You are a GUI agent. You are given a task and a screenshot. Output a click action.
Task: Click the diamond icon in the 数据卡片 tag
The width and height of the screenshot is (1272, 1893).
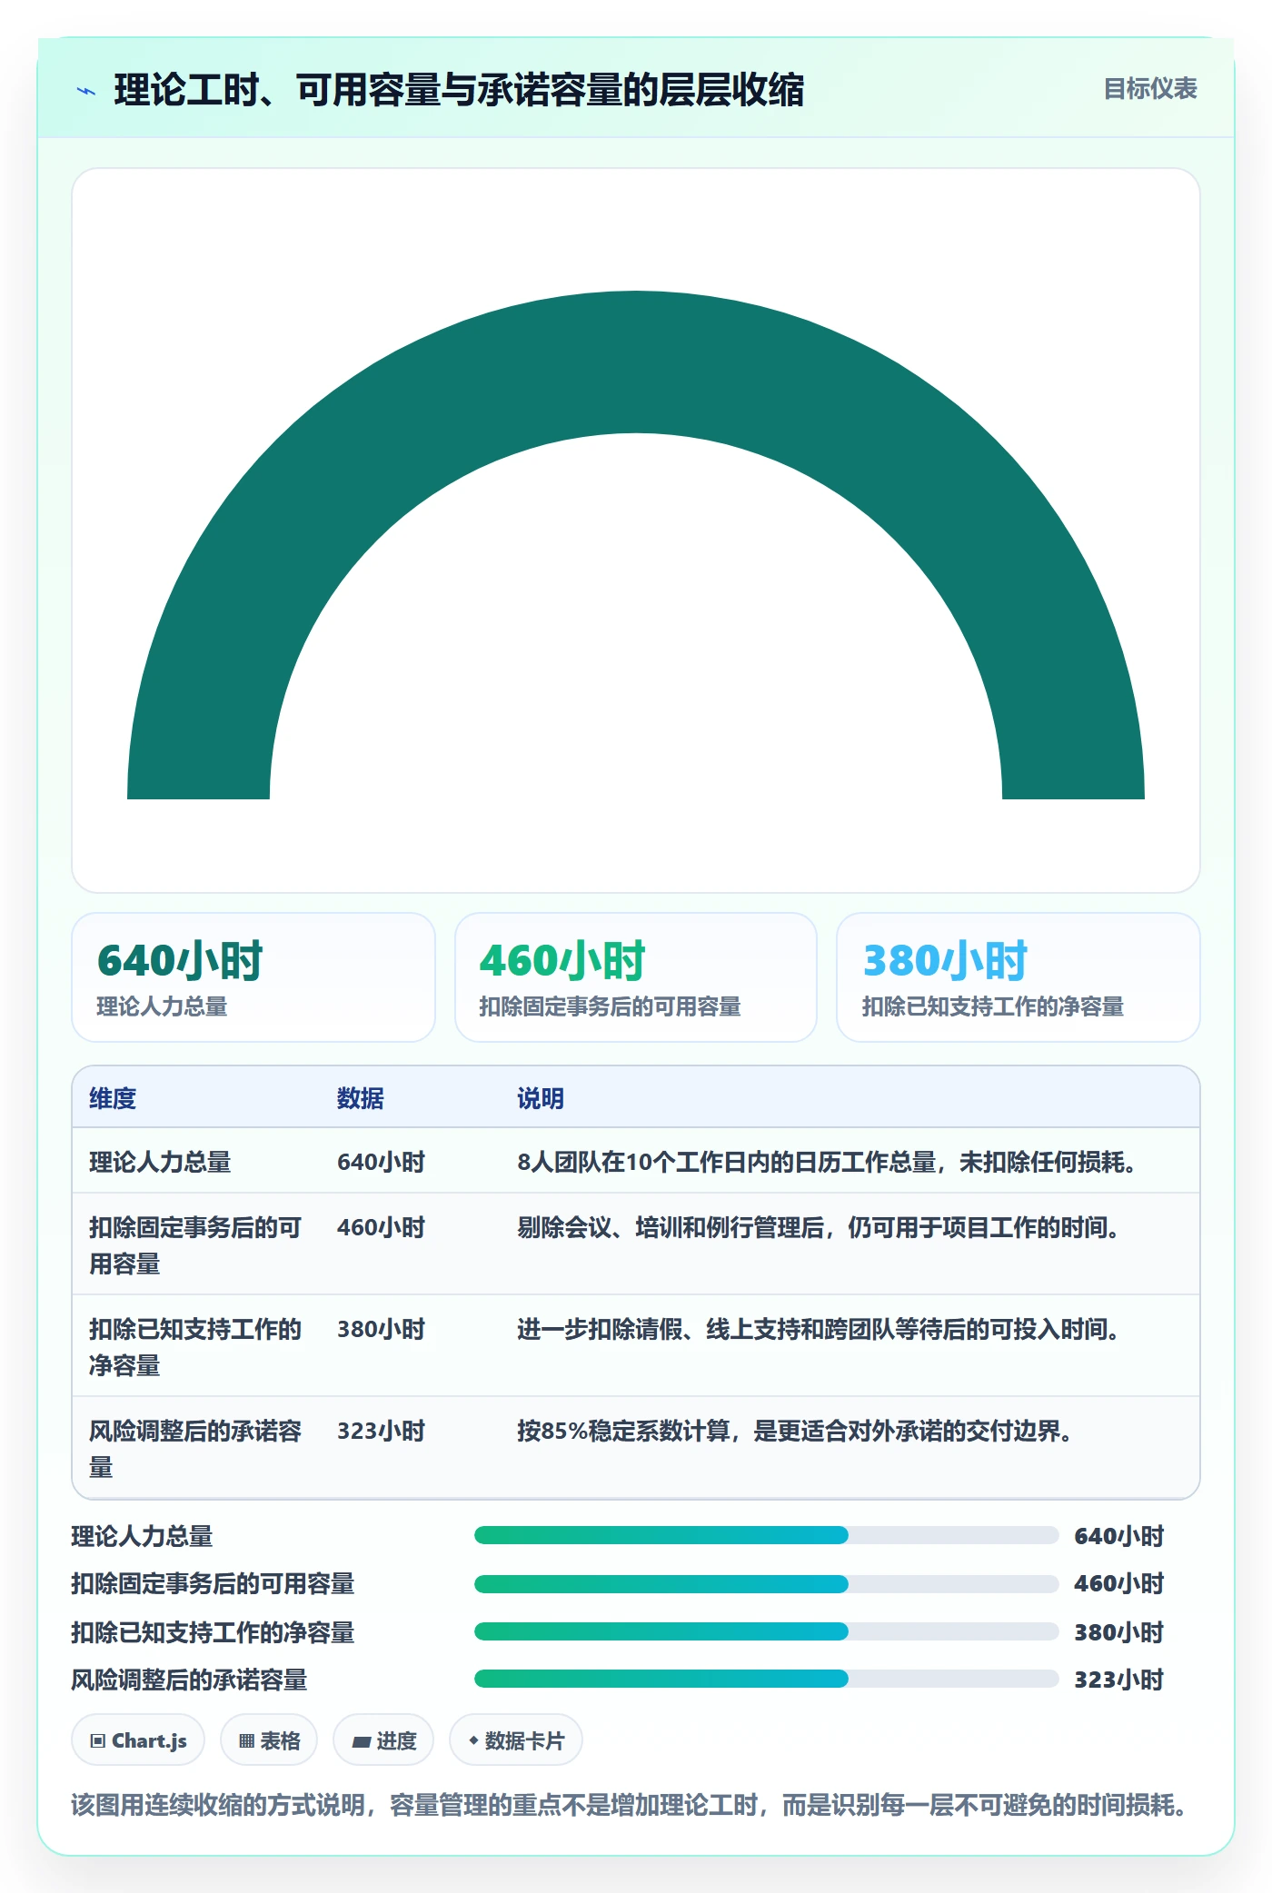click(x=473, y=1740)
